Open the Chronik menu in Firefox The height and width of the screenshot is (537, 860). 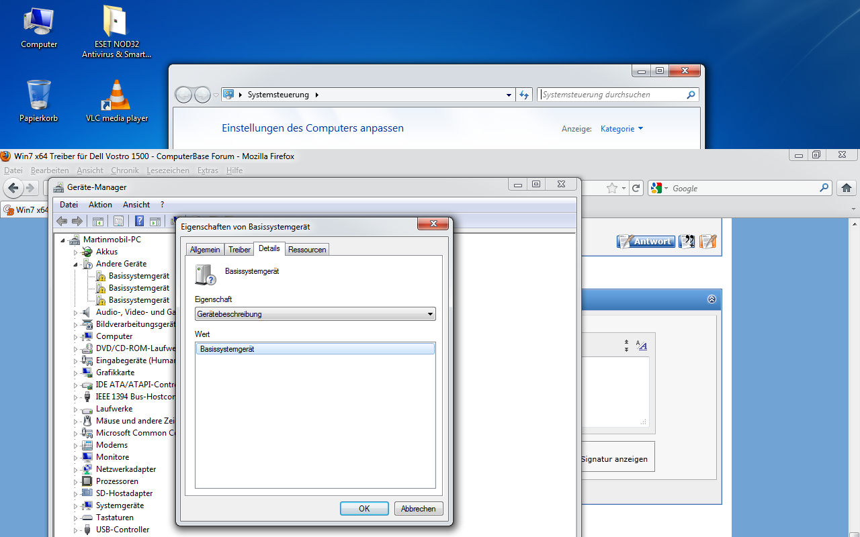[125, 170]
